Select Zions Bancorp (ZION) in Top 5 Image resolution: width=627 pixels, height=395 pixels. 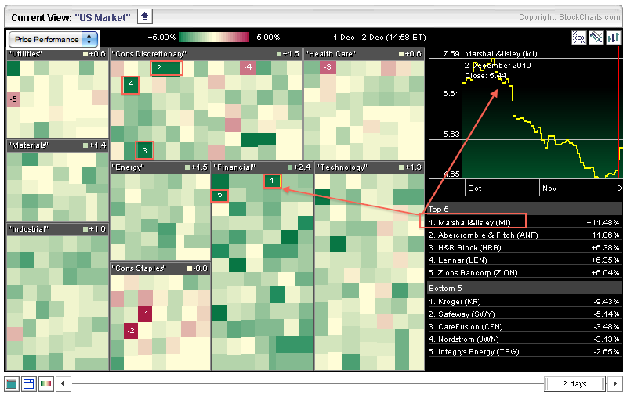coord(524,273)
